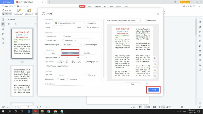Open the printer Properties button

point(91,23)
